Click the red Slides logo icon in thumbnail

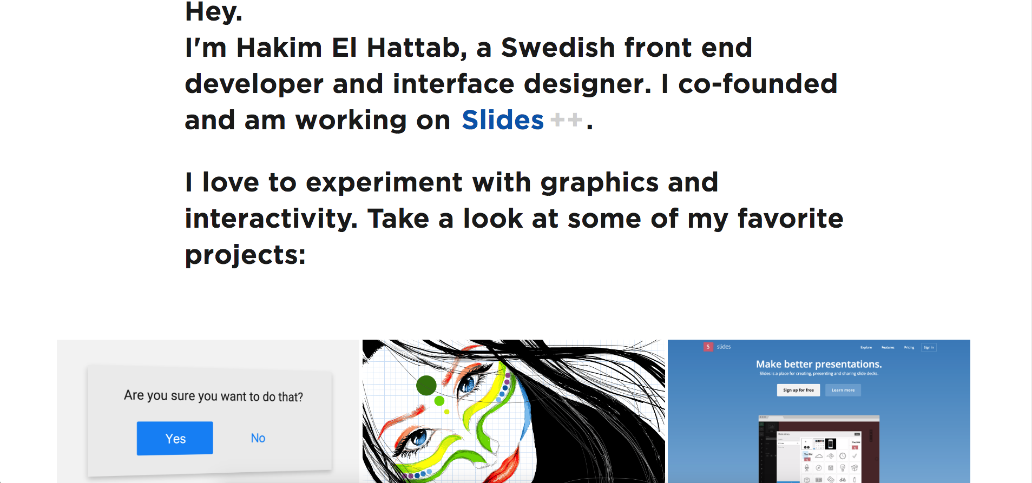(708, 347)
